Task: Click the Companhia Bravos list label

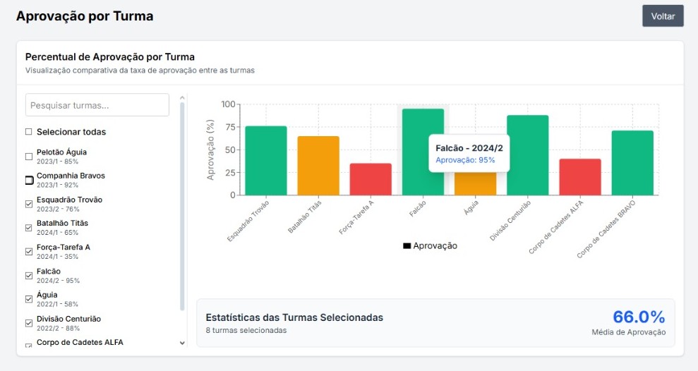Action: 71,176
